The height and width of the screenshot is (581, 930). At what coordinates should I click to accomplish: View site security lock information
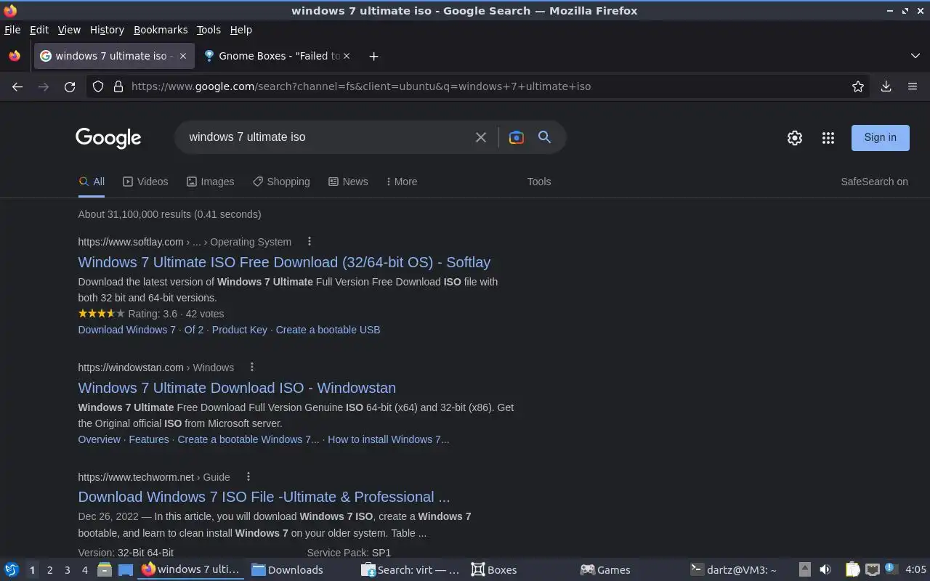pyautogui.click(x=118, y=86)
